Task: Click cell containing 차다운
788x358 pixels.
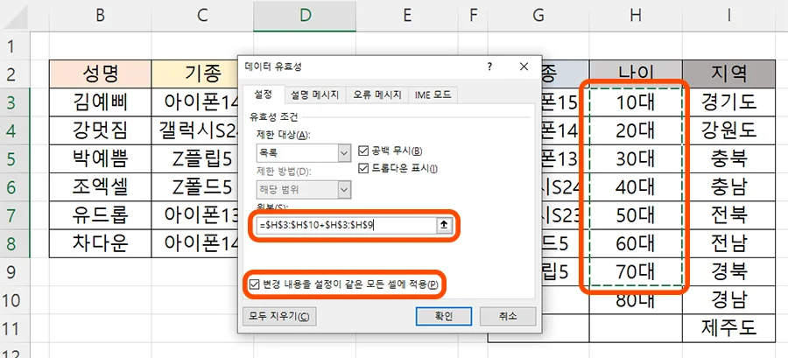Action: tap(101, 243)
